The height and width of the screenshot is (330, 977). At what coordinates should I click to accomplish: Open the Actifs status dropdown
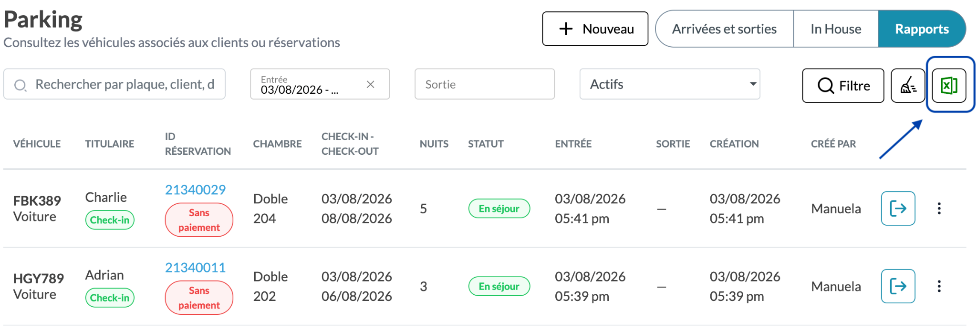tap(669, 84)
